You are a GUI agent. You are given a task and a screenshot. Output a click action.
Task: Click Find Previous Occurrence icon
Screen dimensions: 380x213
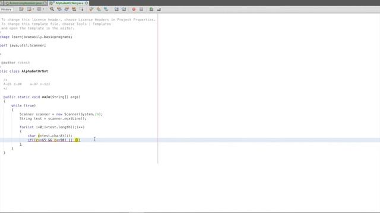pyautogui.click(x=59, y=9)
